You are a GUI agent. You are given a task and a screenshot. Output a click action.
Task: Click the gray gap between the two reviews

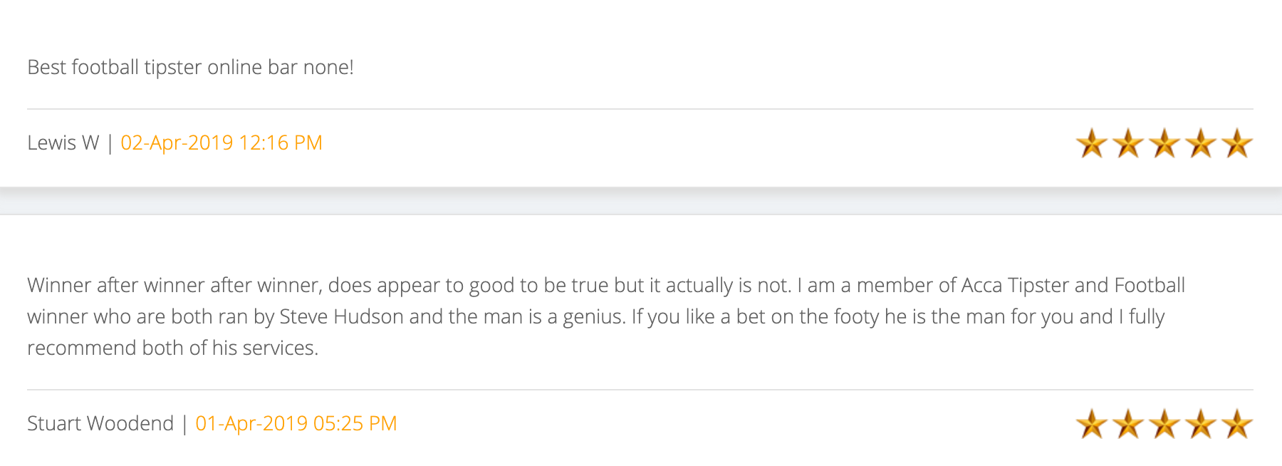641,202
